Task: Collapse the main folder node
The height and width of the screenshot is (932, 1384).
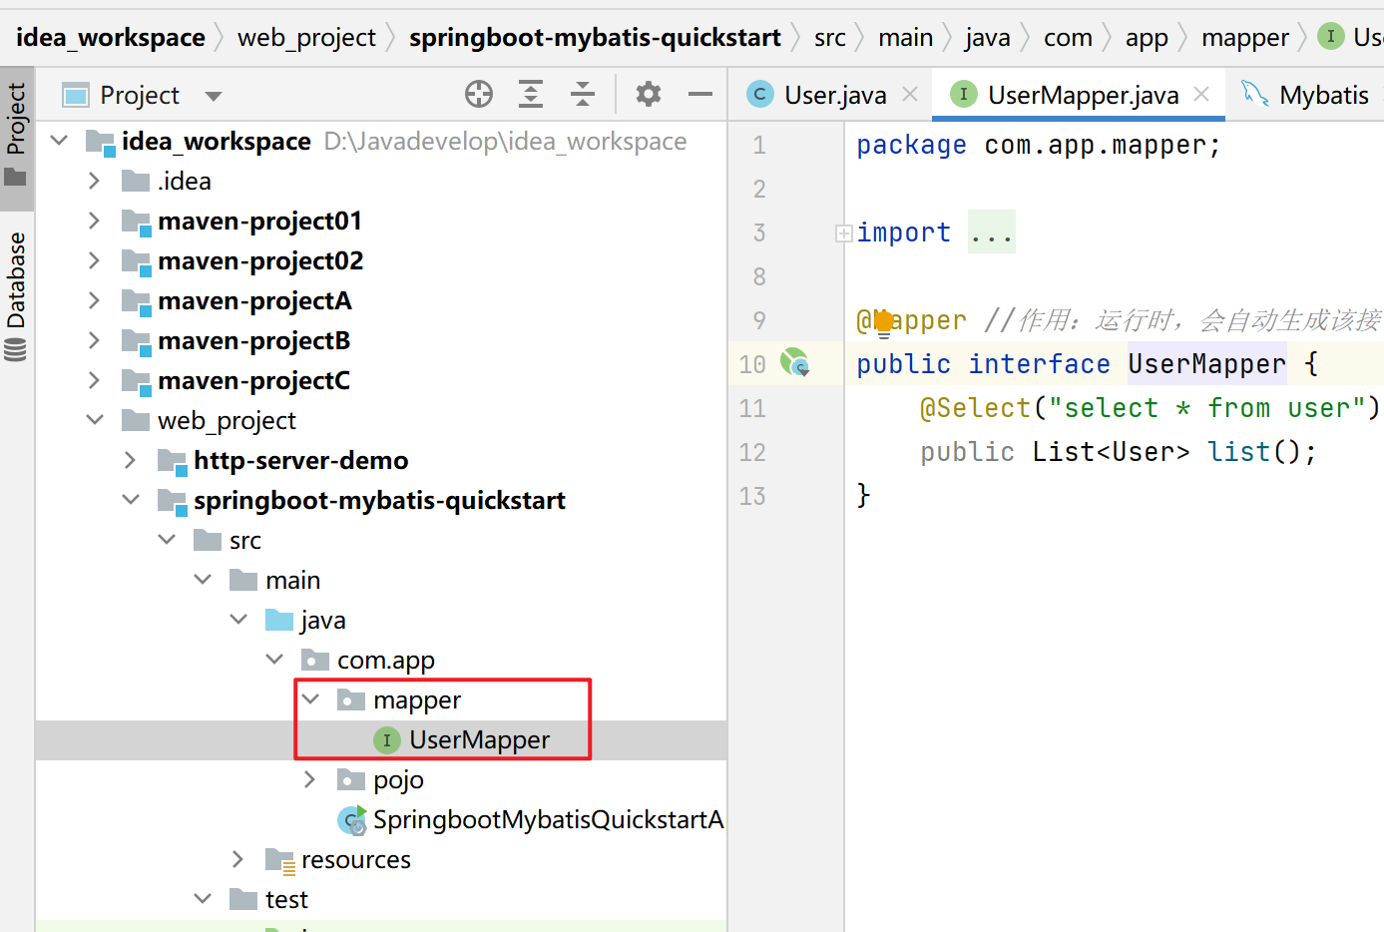Action: (203, 580)
